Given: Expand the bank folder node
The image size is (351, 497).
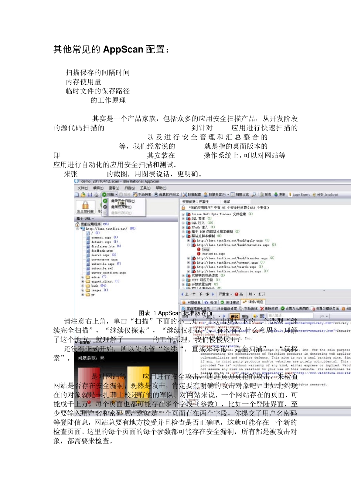Looking at the screenshot, I should click(83, 286).
